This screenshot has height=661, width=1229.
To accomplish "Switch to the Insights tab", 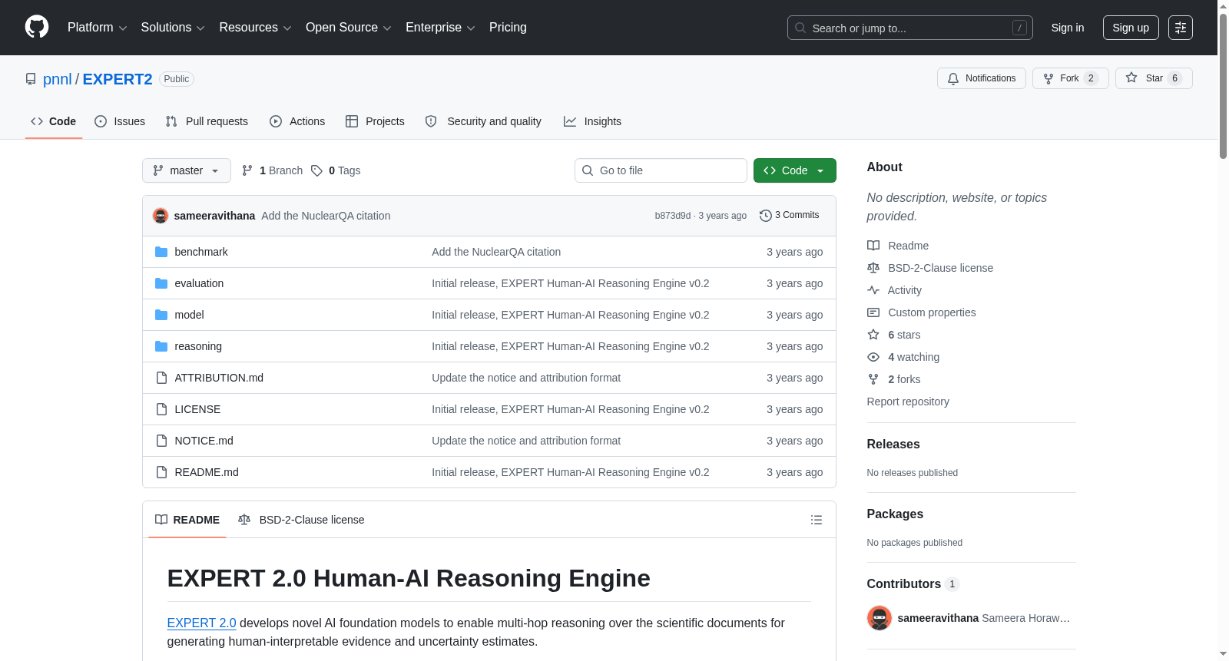I will click(x=592, y=121).
